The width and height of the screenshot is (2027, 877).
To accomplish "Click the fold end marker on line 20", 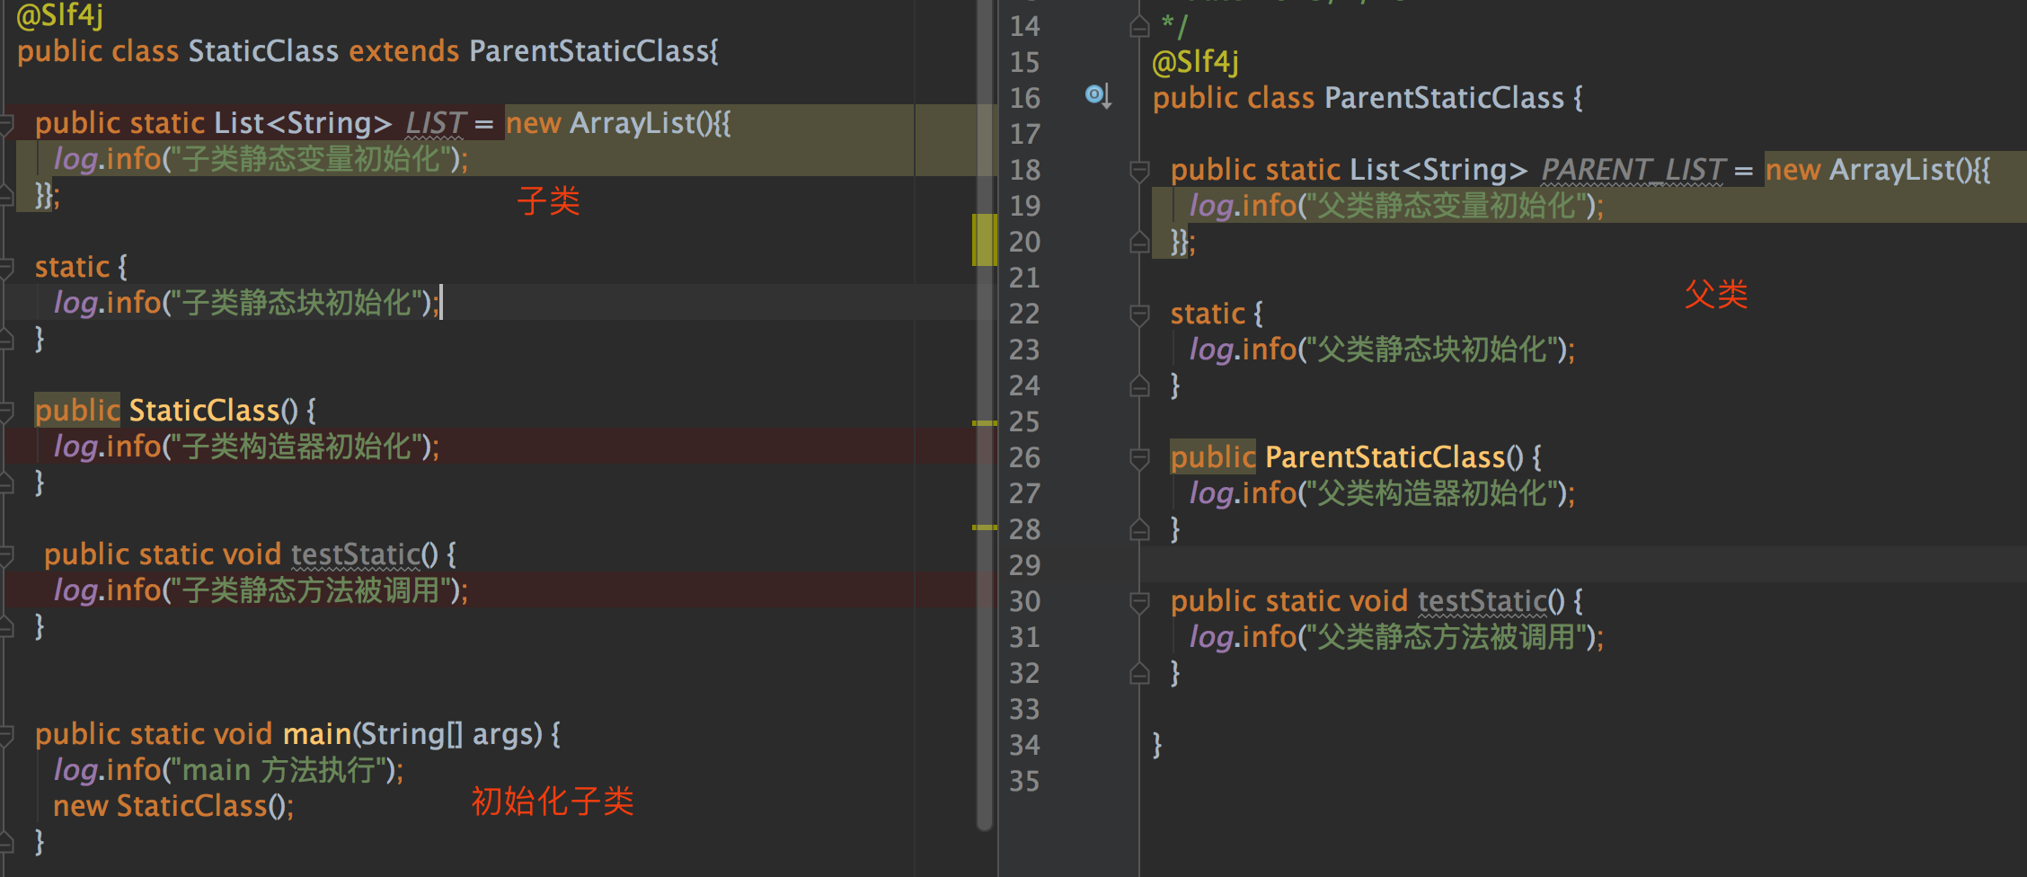I will 1139,243.
